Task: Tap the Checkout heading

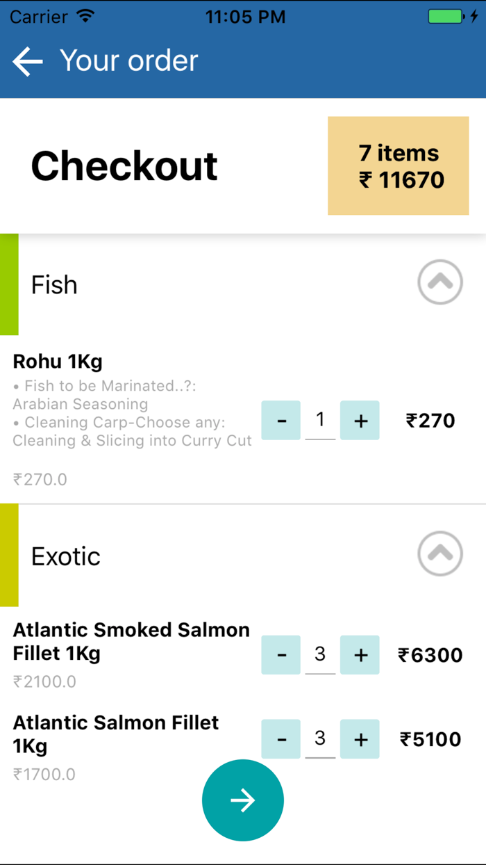Action: coord(124,165)
